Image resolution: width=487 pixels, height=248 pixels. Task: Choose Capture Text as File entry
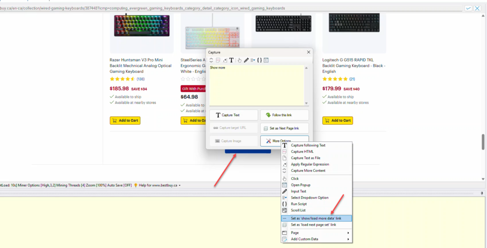click(316, 158)
